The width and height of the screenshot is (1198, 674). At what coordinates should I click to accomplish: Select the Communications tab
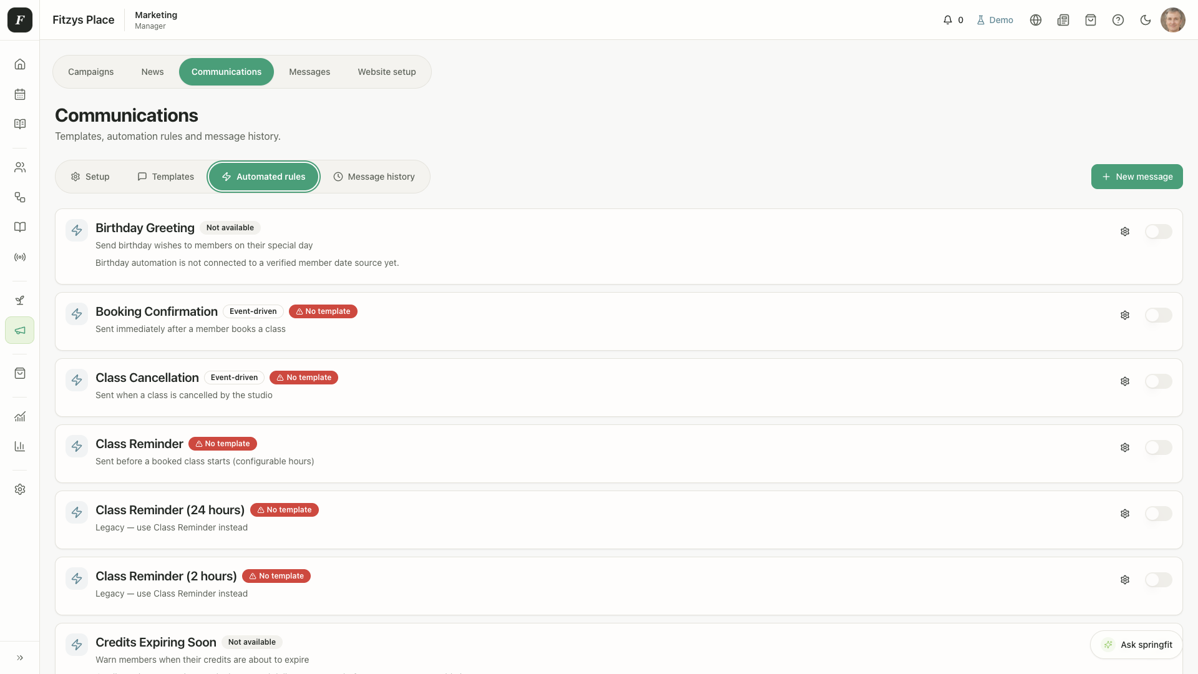click(226, 72)
